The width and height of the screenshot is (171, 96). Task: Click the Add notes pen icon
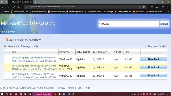[157, 7]
